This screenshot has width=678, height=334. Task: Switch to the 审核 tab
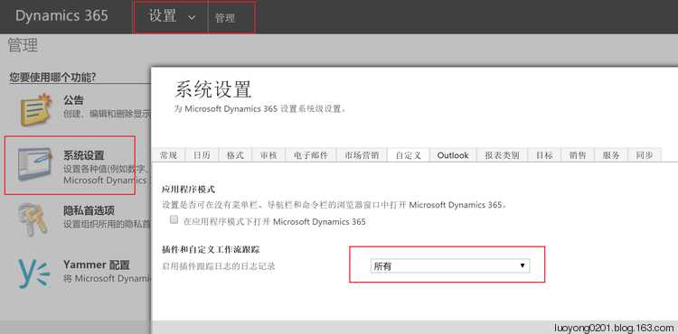[269, 155]
